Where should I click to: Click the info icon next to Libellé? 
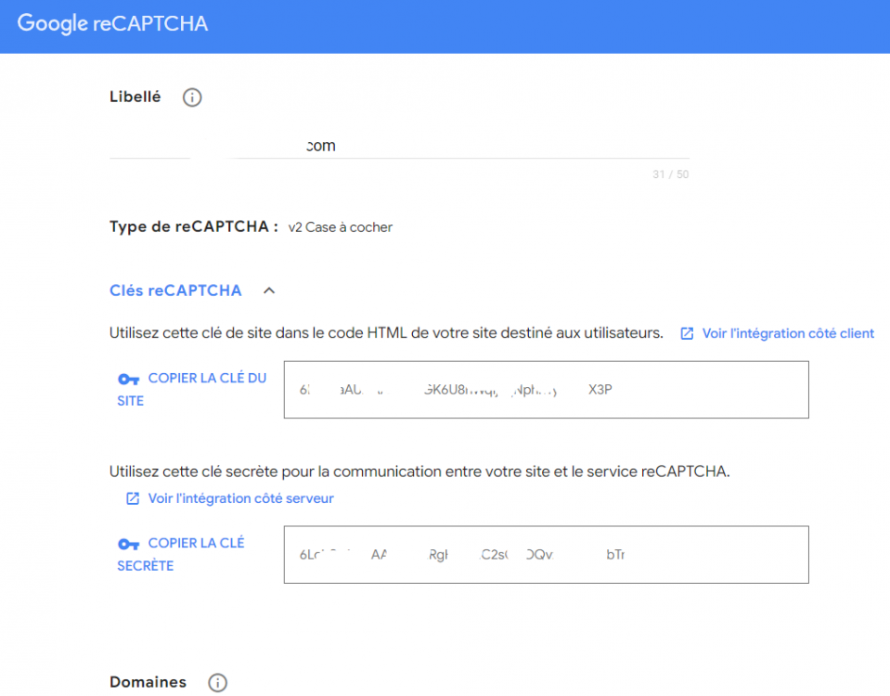coord(191,97)
